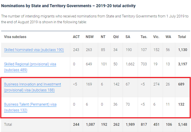
Task: Click the Qld column header
Action: pyautogui.click(x=116, y=37)
